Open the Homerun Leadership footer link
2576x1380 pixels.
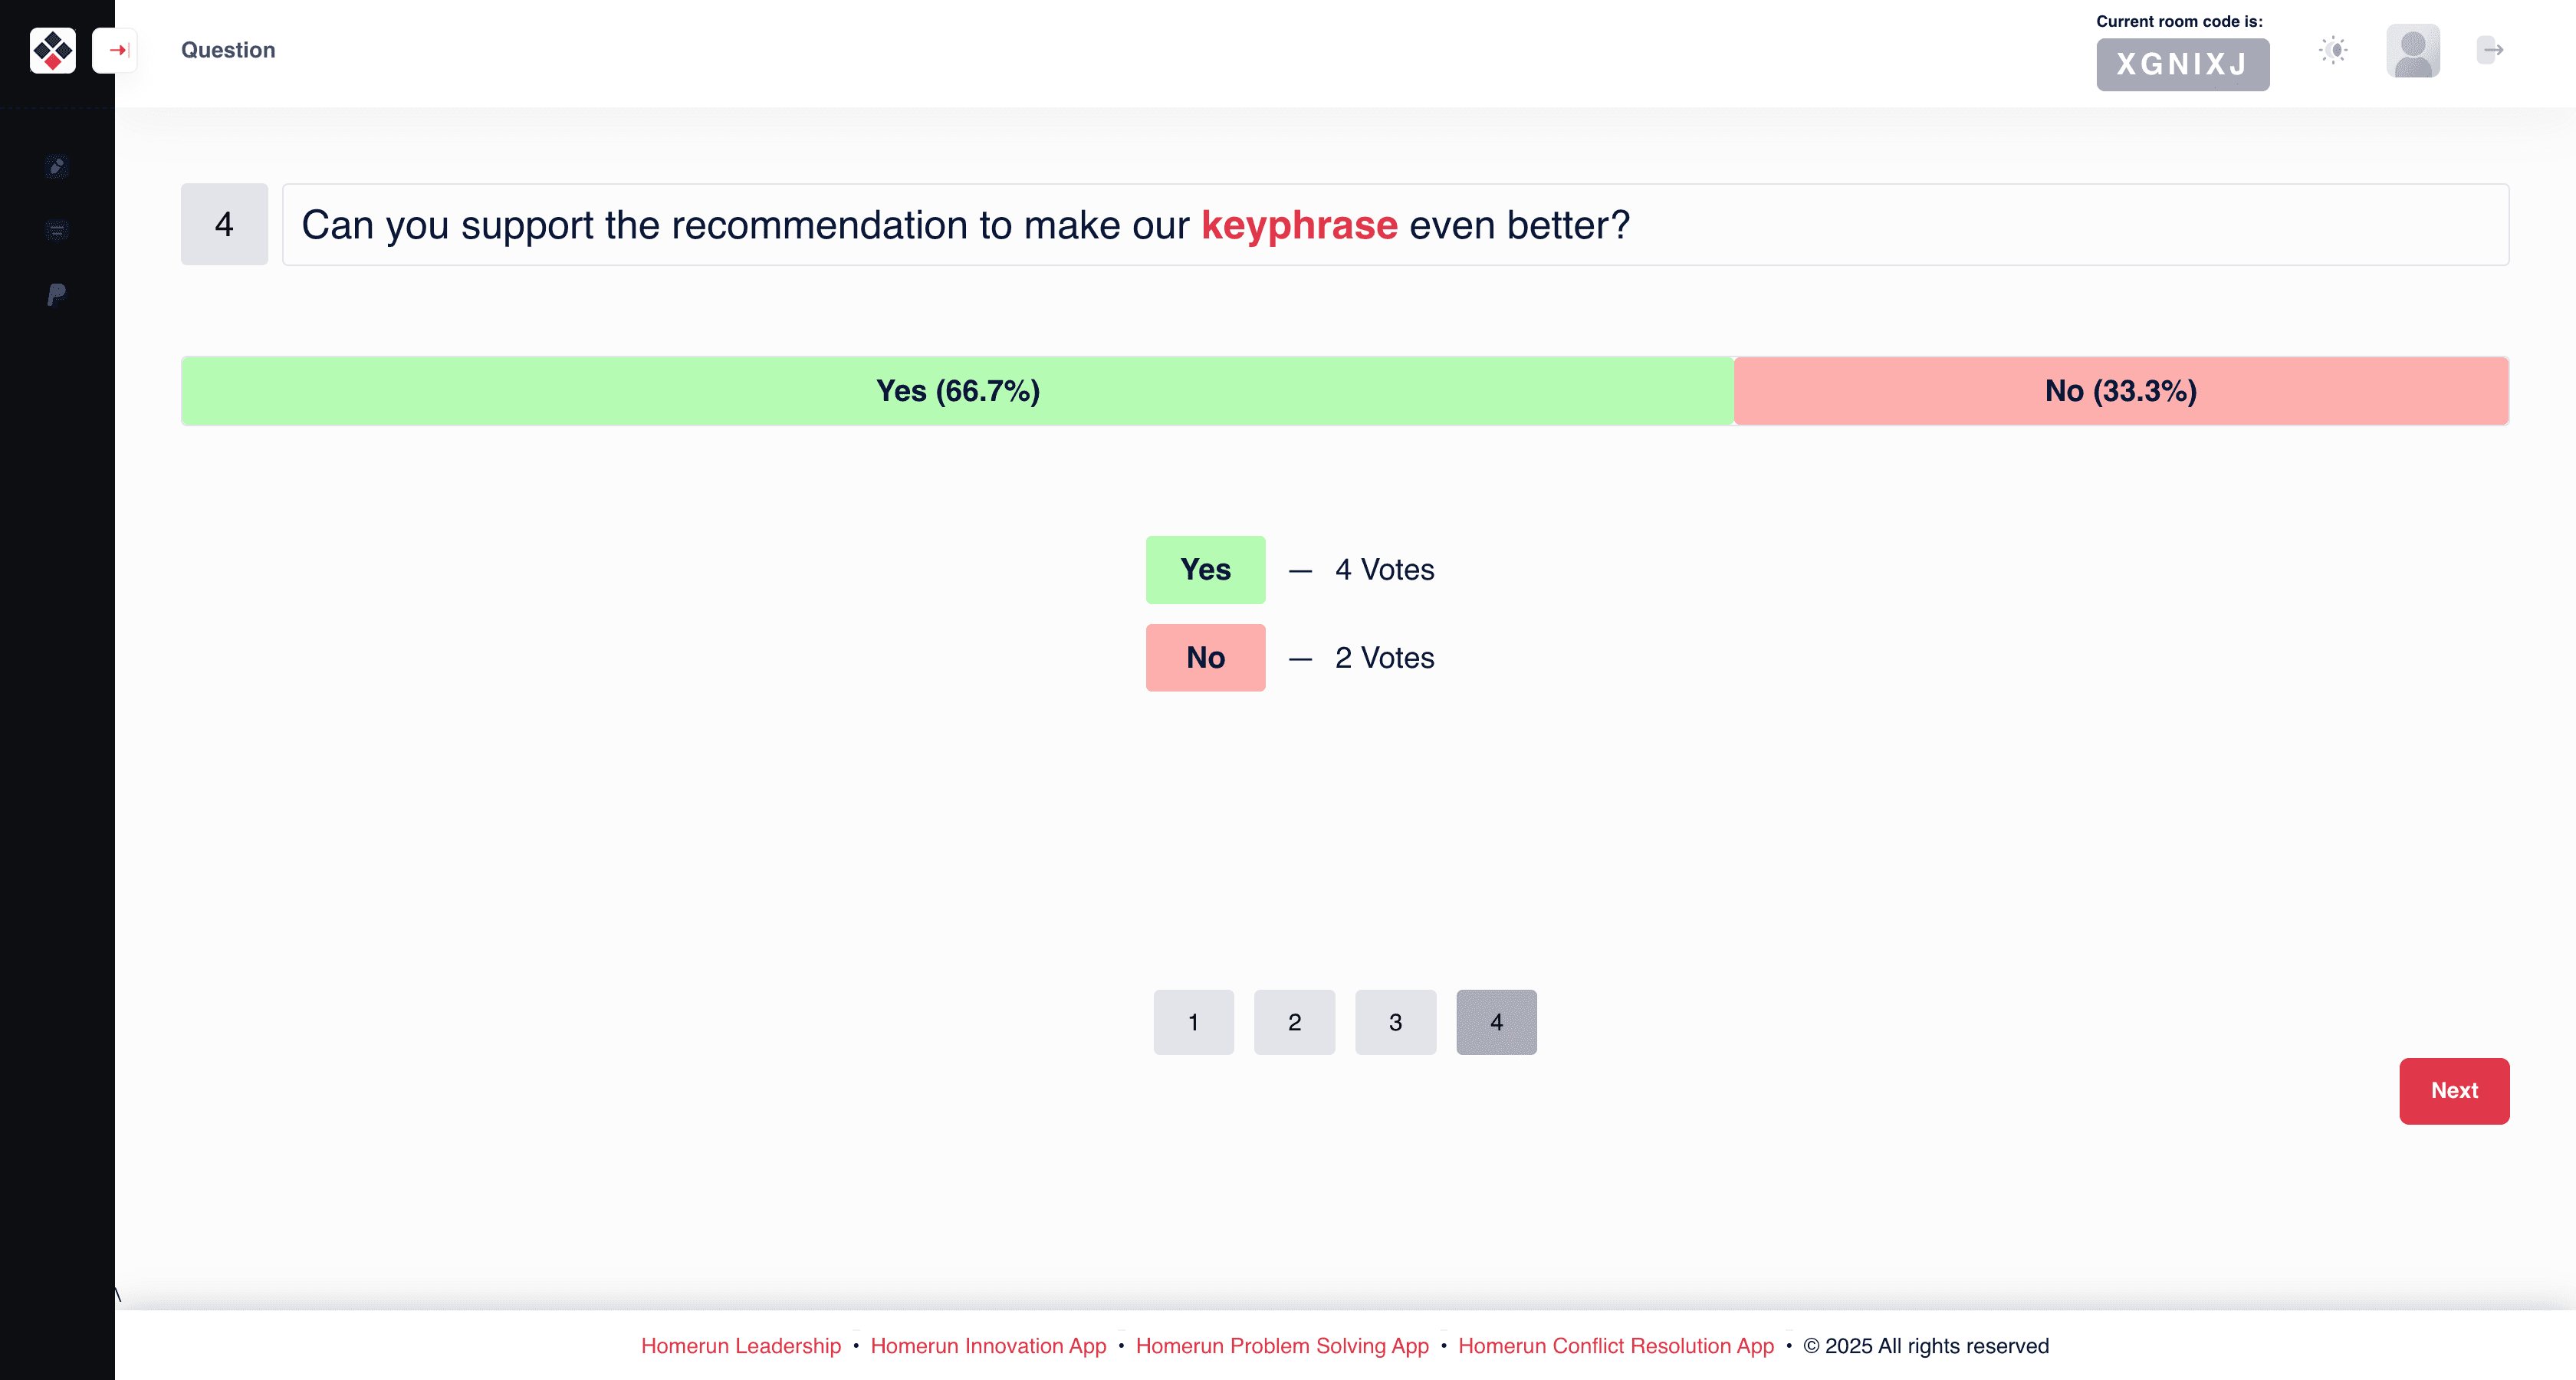[741, 1346]
